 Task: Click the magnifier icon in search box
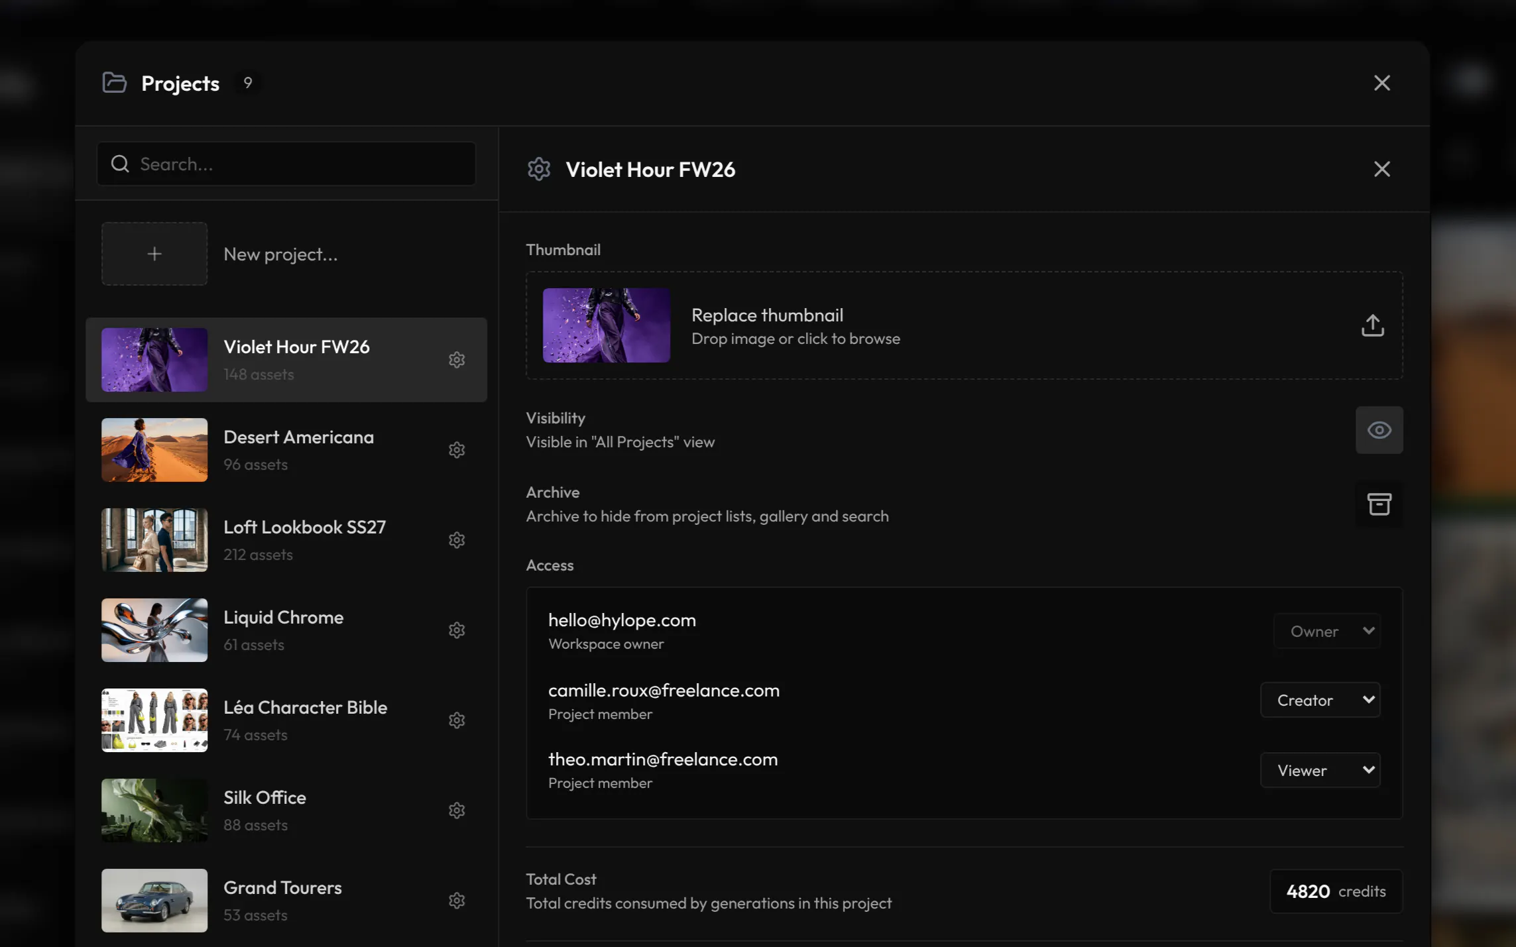pos(120,164)
